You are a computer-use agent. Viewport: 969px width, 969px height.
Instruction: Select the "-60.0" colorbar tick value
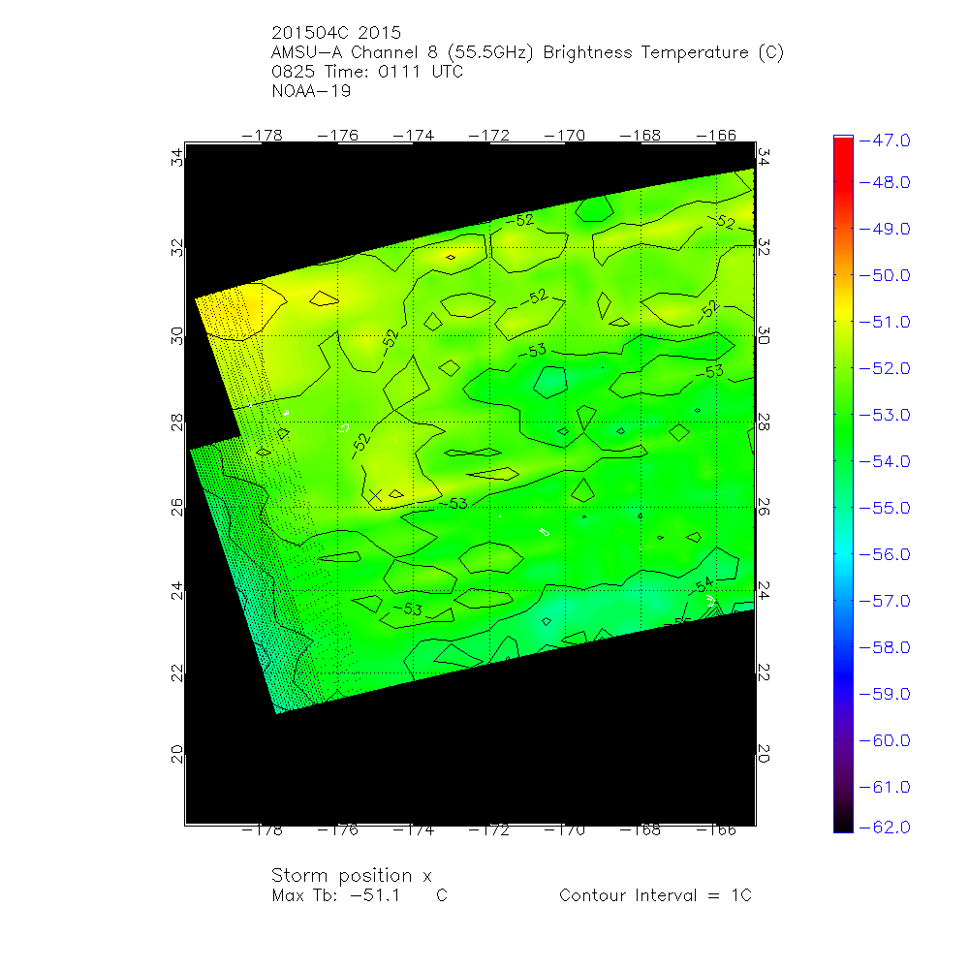point(885,740)
